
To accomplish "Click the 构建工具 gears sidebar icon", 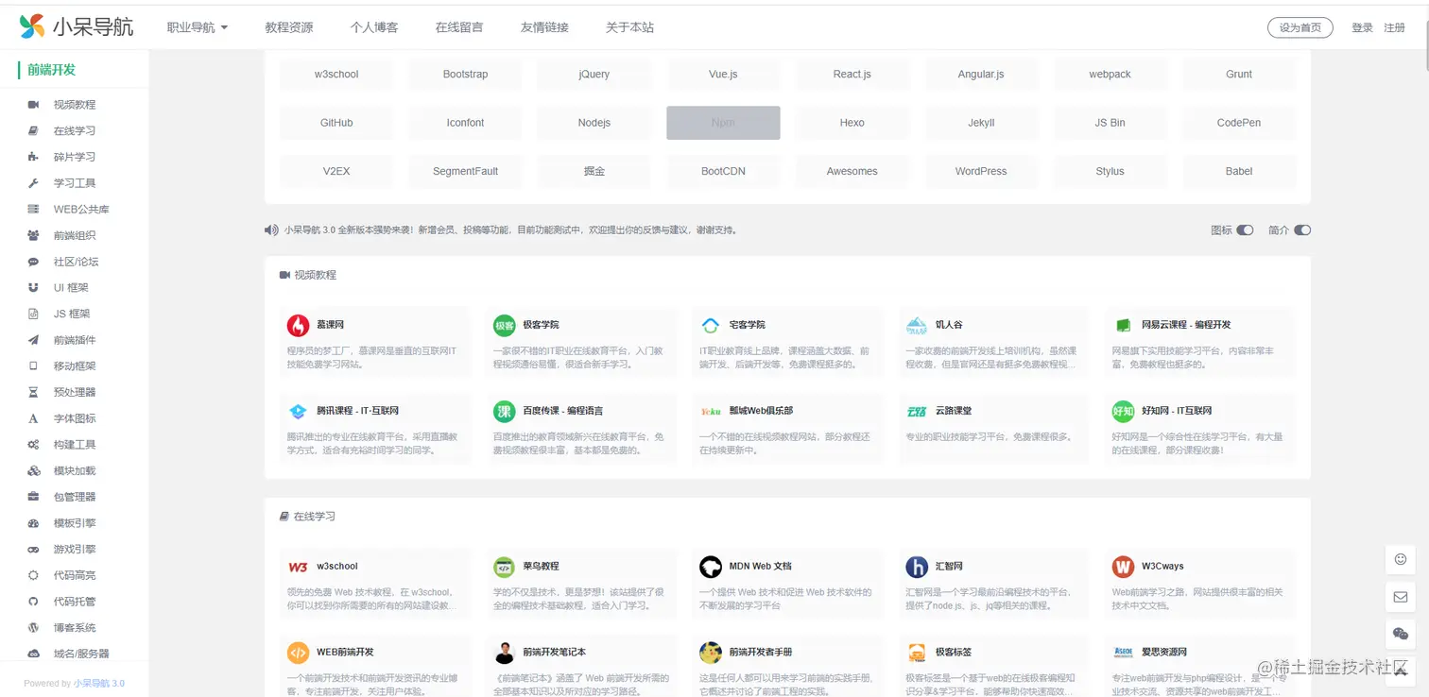I will click(x=33, y=445).
